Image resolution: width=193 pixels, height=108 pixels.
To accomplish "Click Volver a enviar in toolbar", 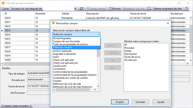I will [96, 8].
